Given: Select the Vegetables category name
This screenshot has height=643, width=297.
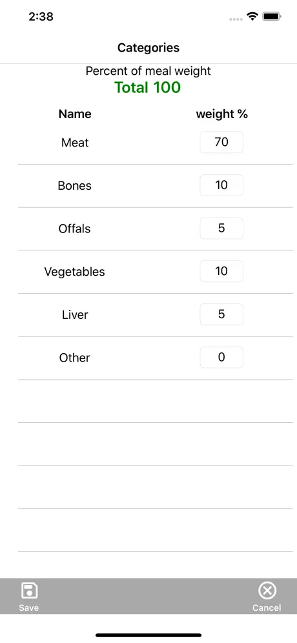Looking at the screenshot, I should (75, 272).
